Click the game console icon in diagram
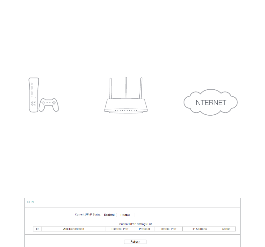Image resolution: width=265 pixels, height=247 pixels. coord(34,95)
